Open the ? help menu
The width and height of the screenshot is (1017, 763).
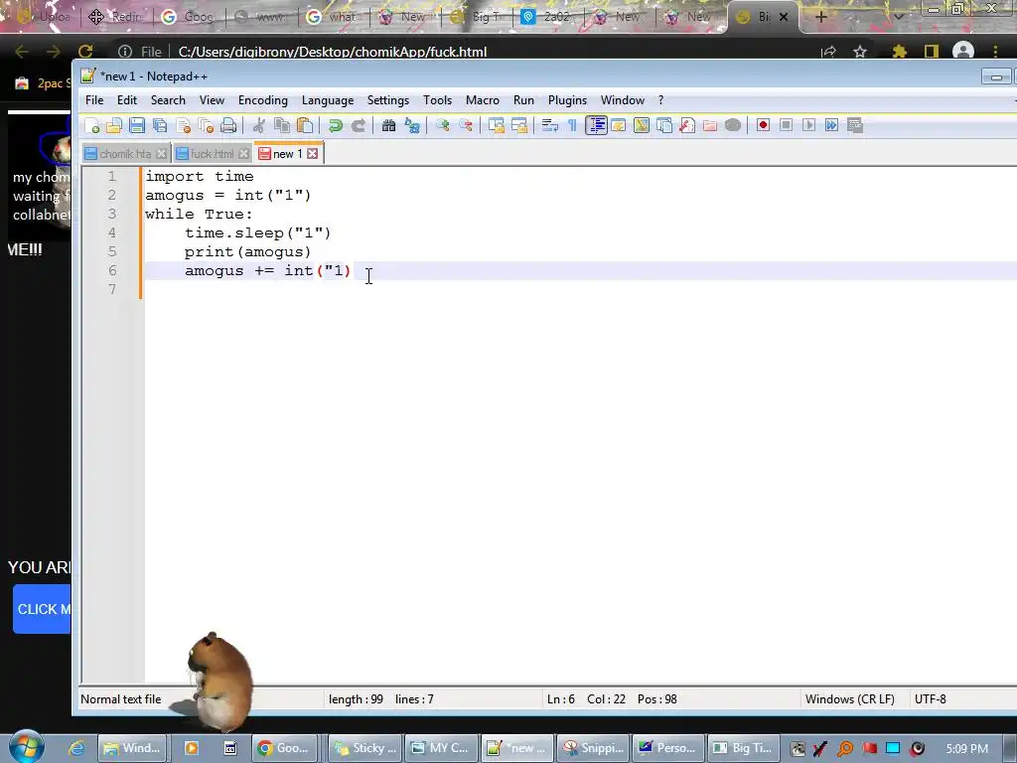[x=660, y=100]
